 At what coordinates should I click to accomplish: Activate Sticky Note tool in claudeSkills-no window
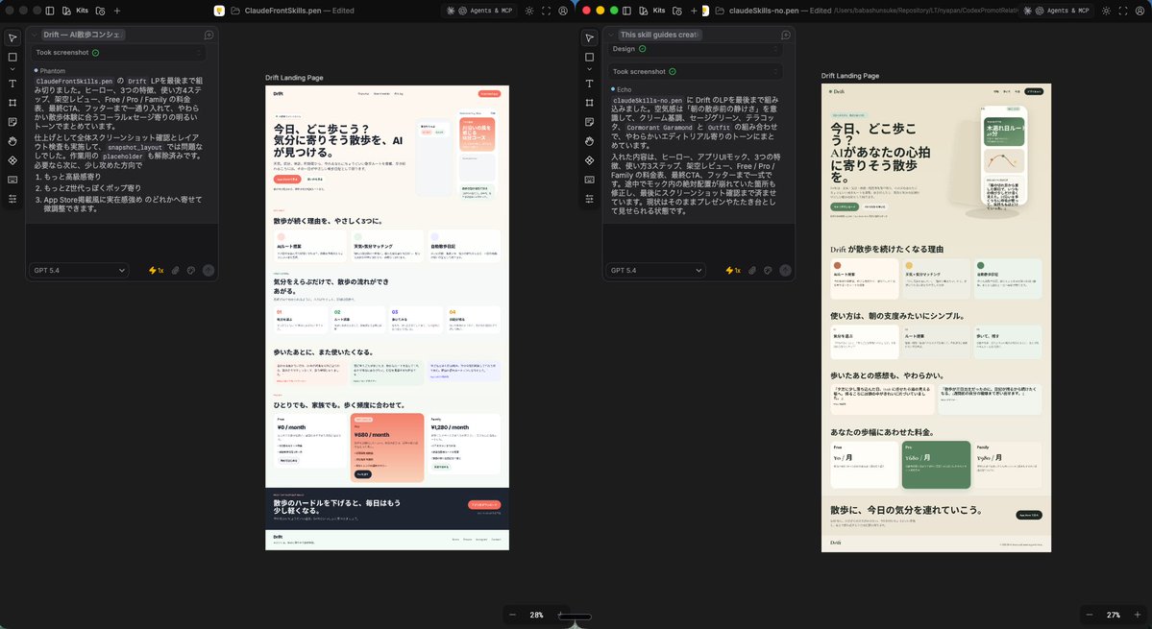589,122
